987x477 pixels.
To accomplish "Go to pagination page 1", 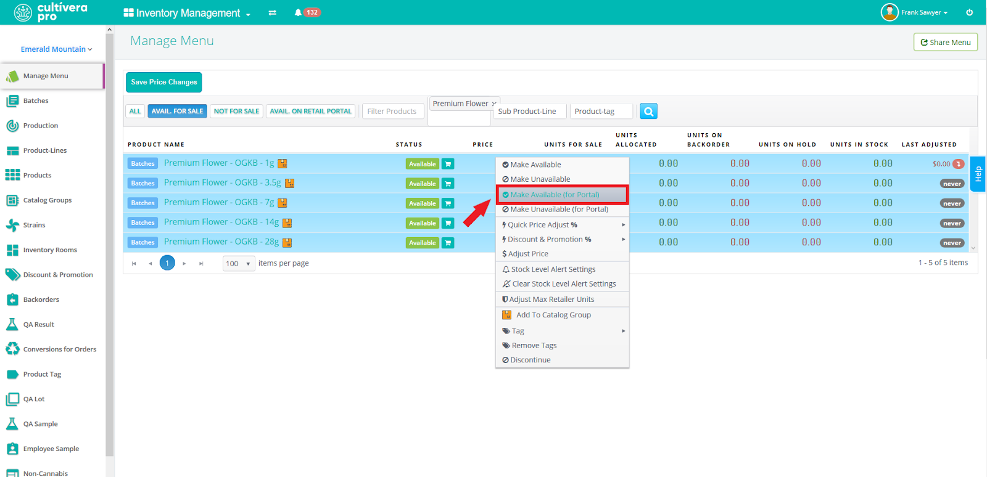I will 167,263.
